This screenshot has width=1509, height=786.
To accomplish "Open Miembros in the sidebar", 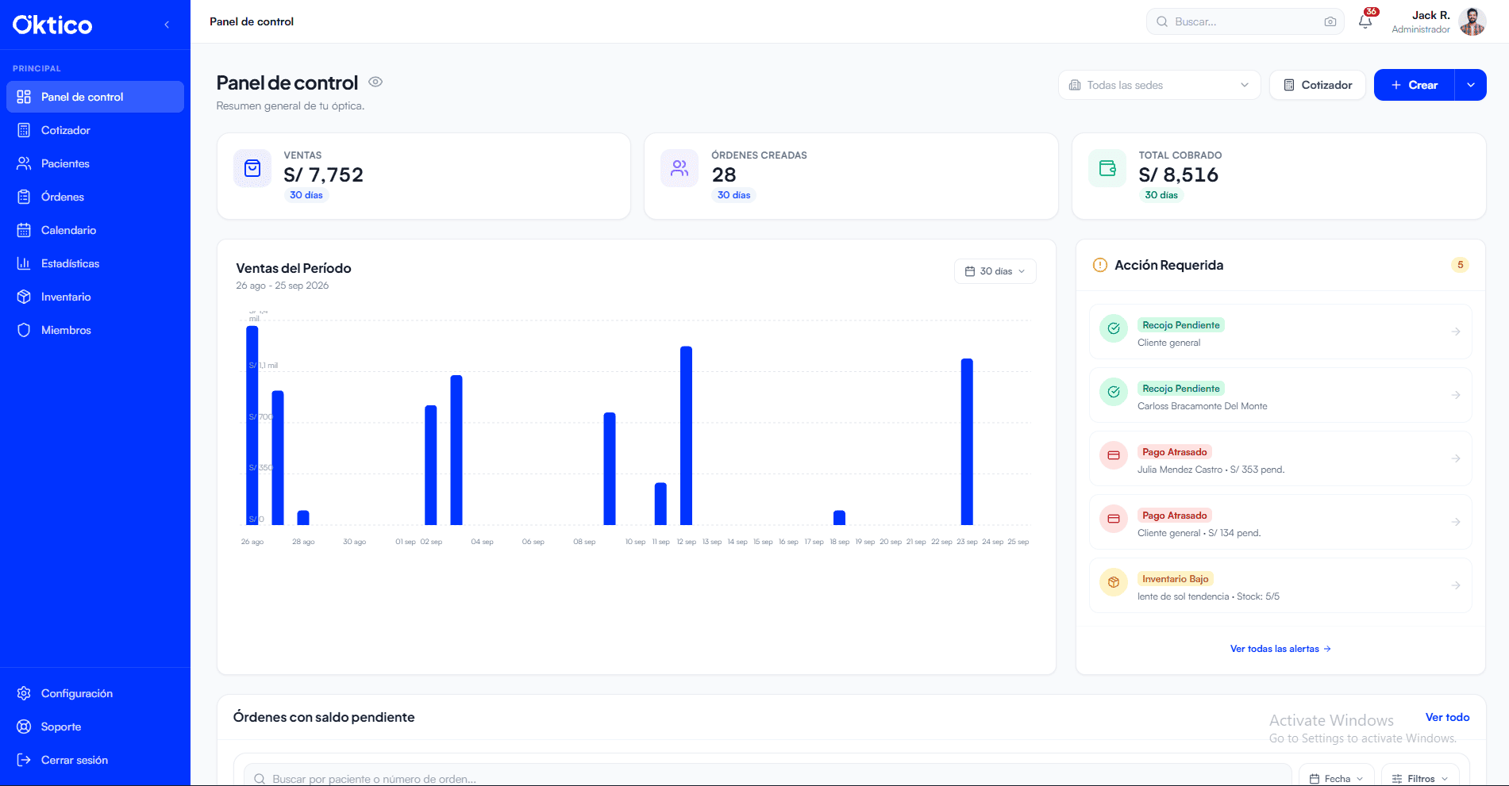I will tap(95, 330).
